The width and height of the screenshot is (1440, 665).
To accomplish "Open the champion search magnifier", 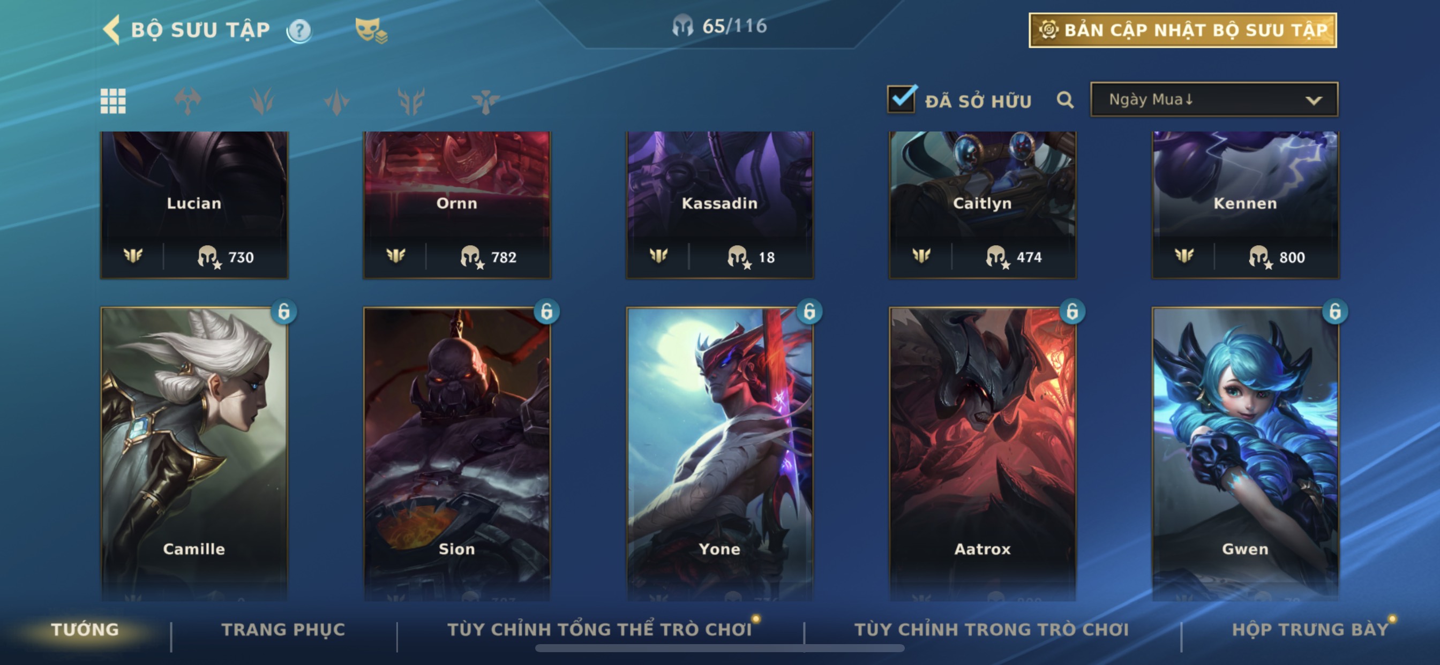I will (1065, 101).
